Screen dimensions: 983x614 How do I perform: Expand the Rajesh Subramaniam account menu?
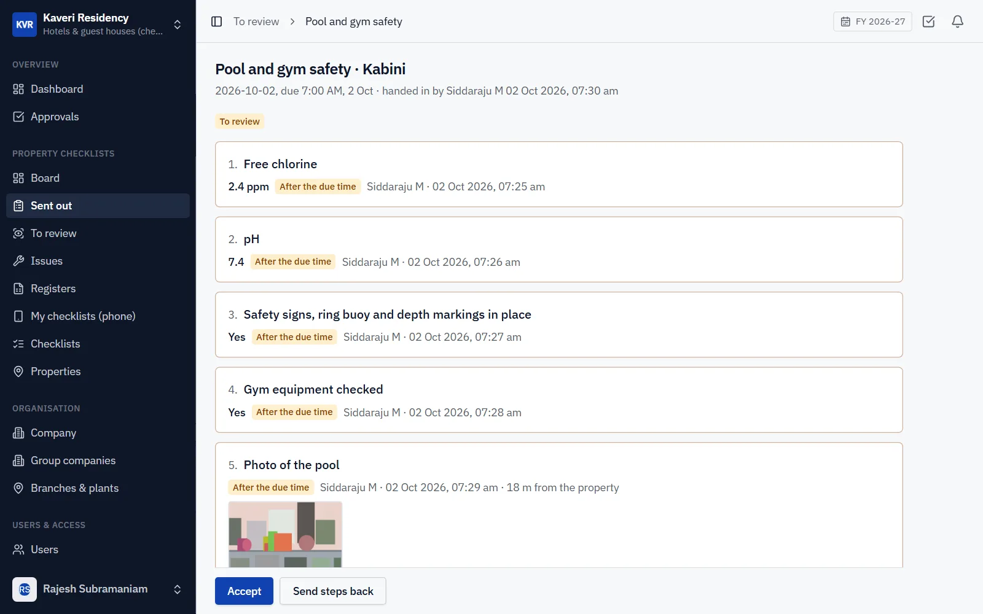tap(178, 589)
